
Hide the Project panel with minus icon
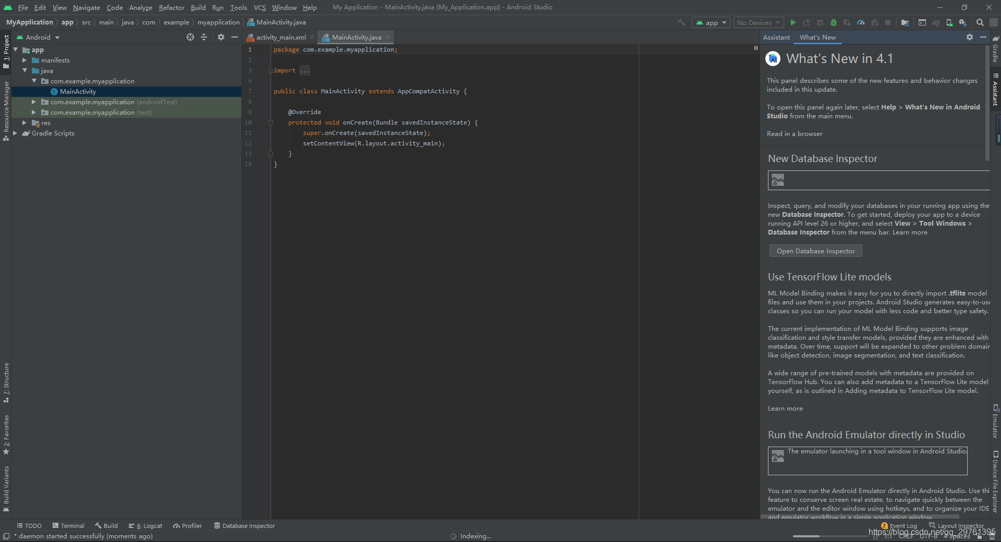click(235, 37)
